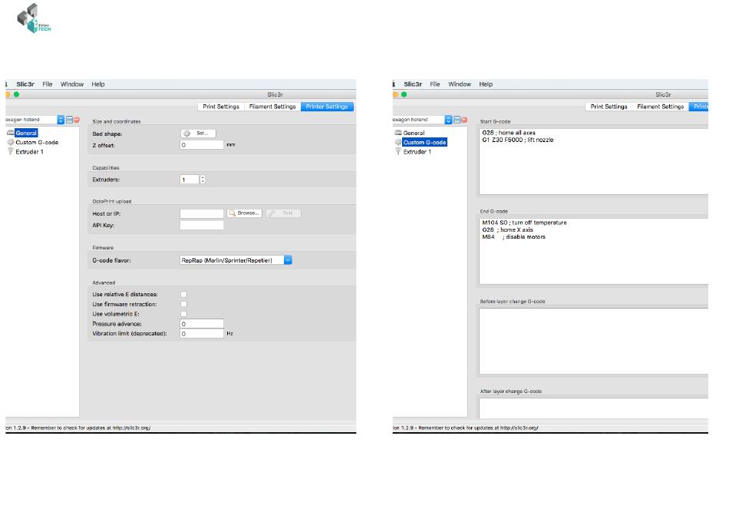Switch to Filament Settings tab in left window
The height and width of the screenshot is (512, 729).
tap(272, 107)
